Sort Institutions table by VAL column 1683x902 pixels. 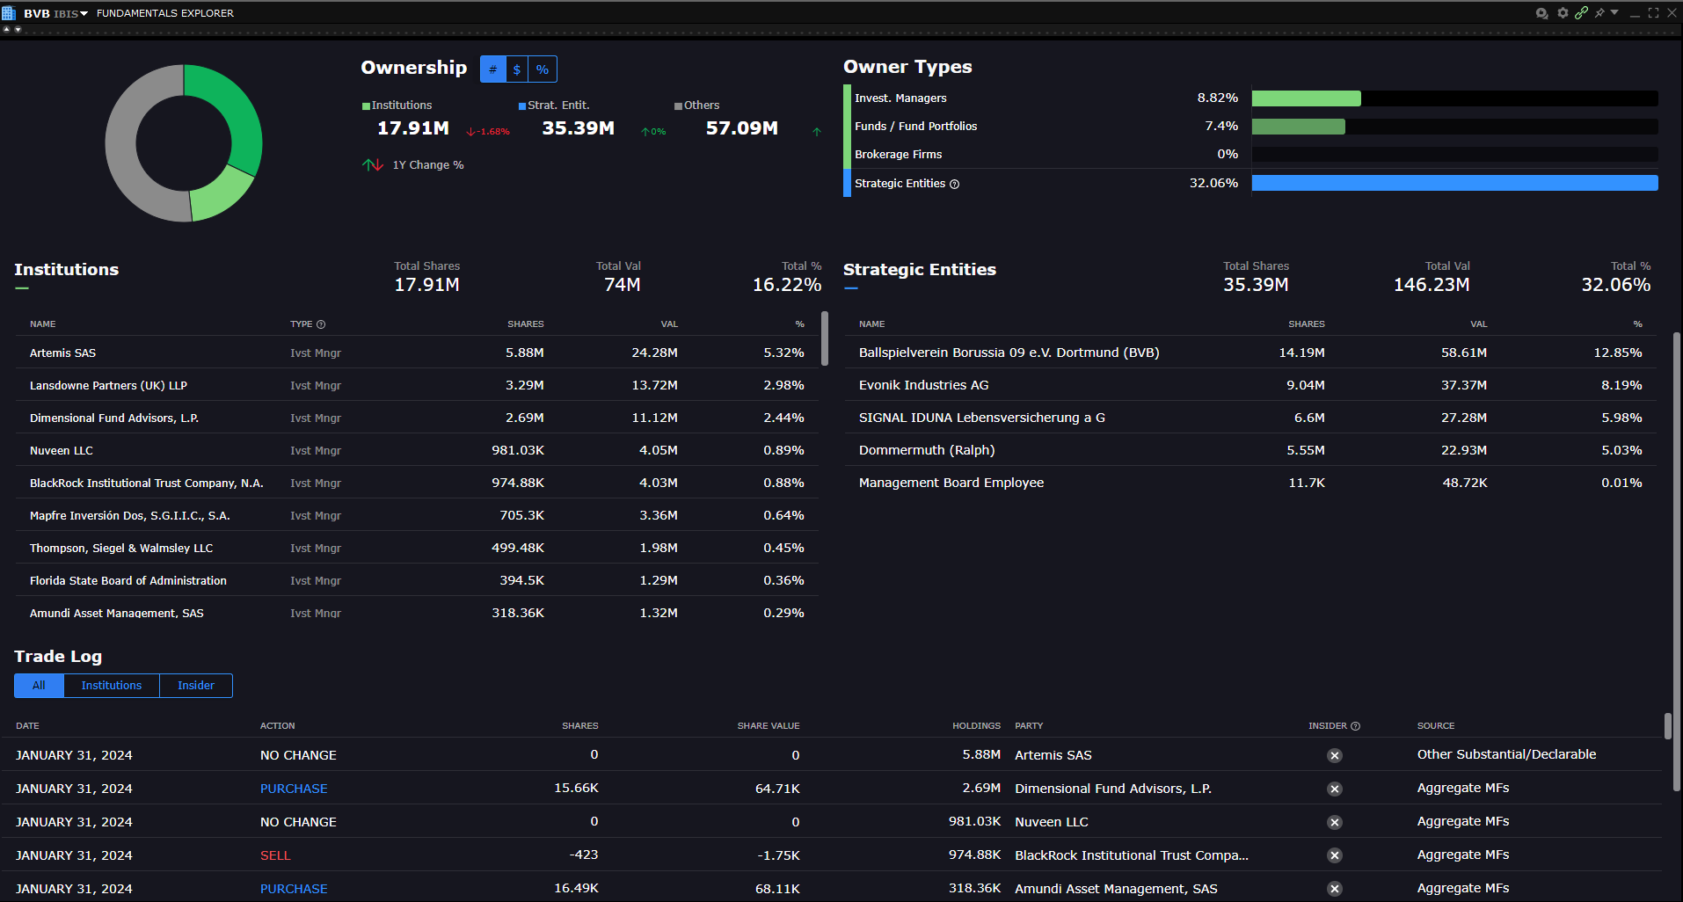point(669,324)
